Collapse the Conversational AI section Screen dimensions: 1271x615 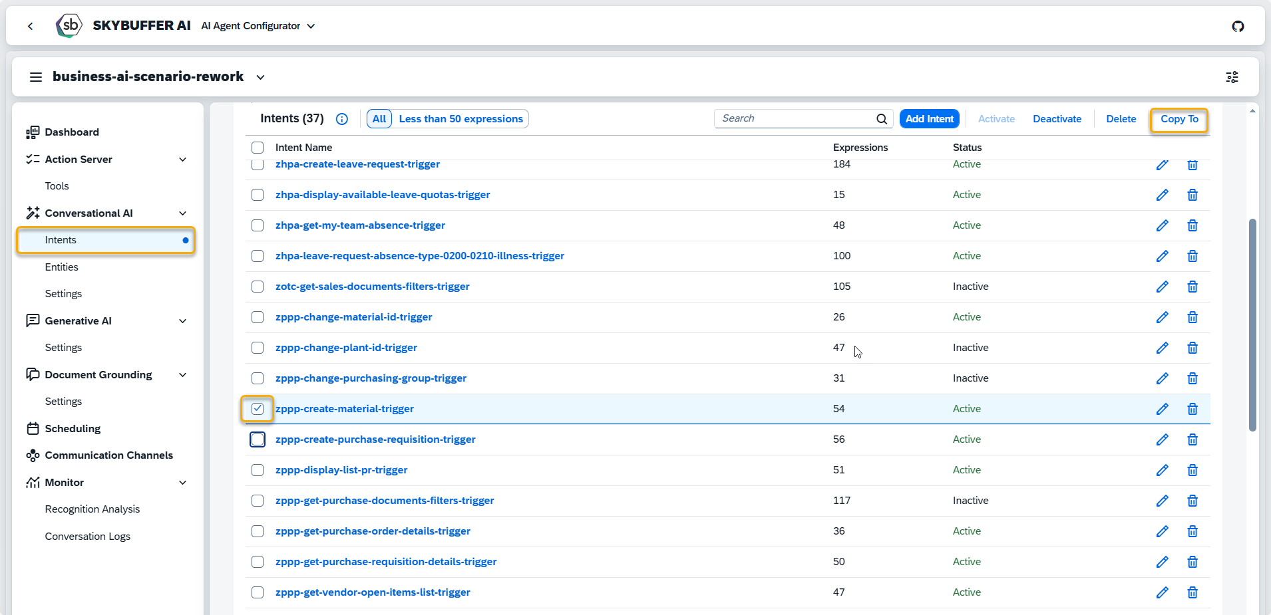coord(182,213)
